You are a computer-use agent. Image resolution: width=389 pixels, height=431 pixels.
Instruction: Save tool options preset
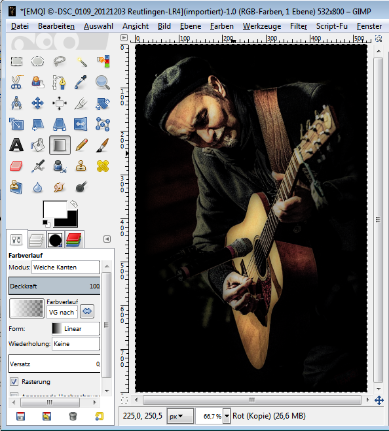point(21,416)
